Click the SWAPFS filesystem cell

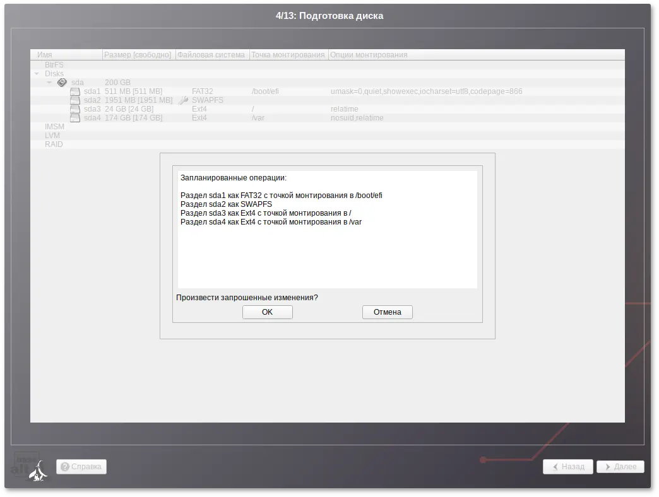[208, 100]
